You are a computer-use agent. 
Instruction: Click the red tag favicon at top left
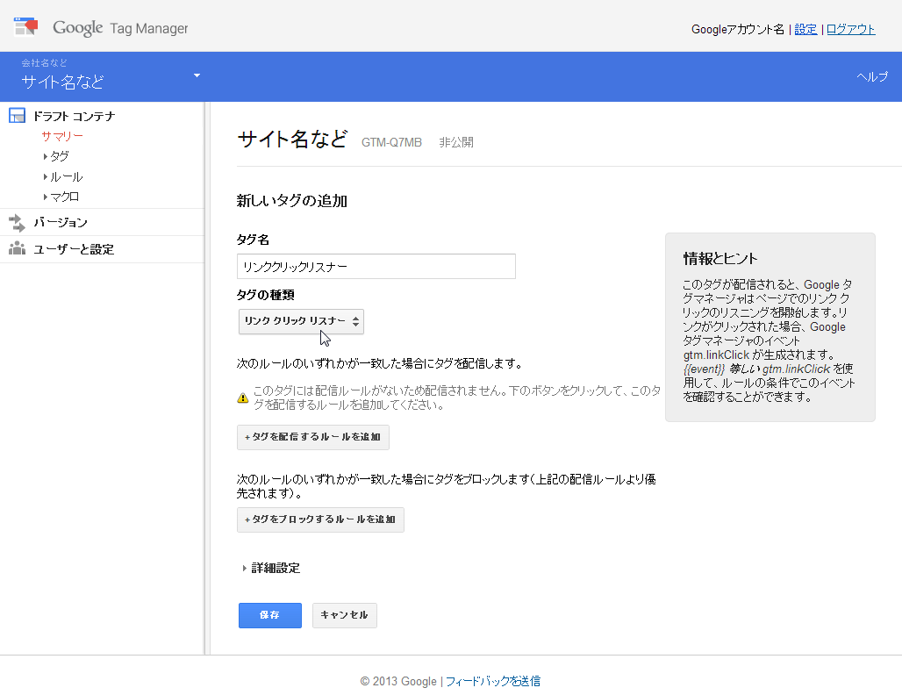point(25,26)
